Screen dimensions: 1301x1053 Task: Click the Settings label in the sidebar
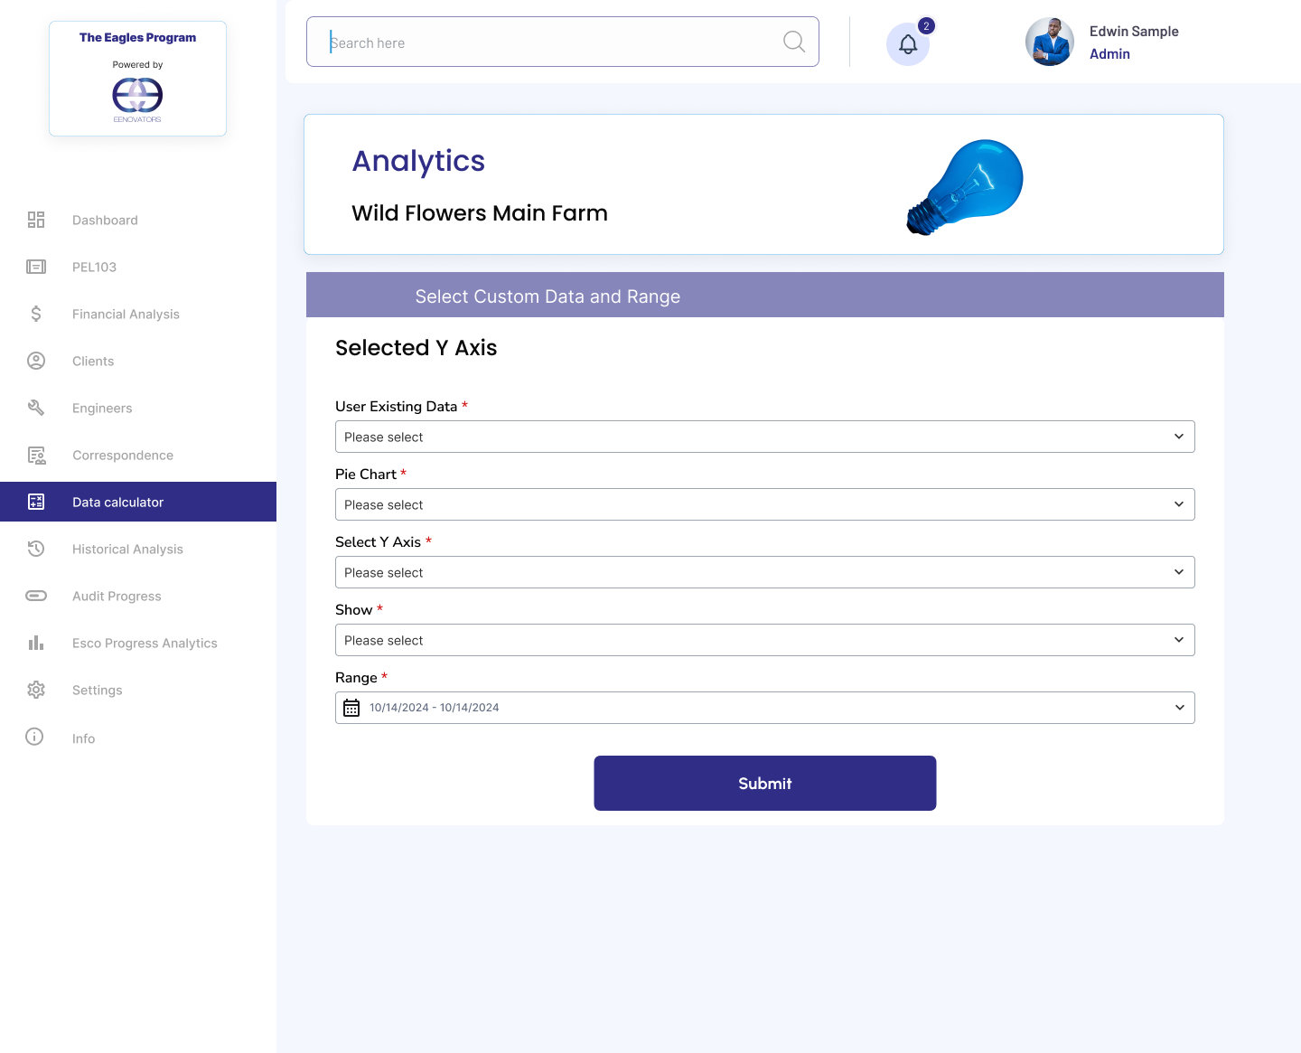tap(97, 690)
